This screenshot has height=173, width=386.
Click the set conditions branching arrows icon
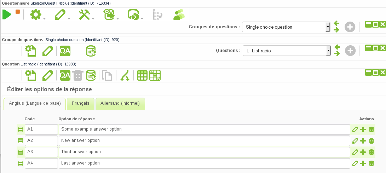(125, 75)
